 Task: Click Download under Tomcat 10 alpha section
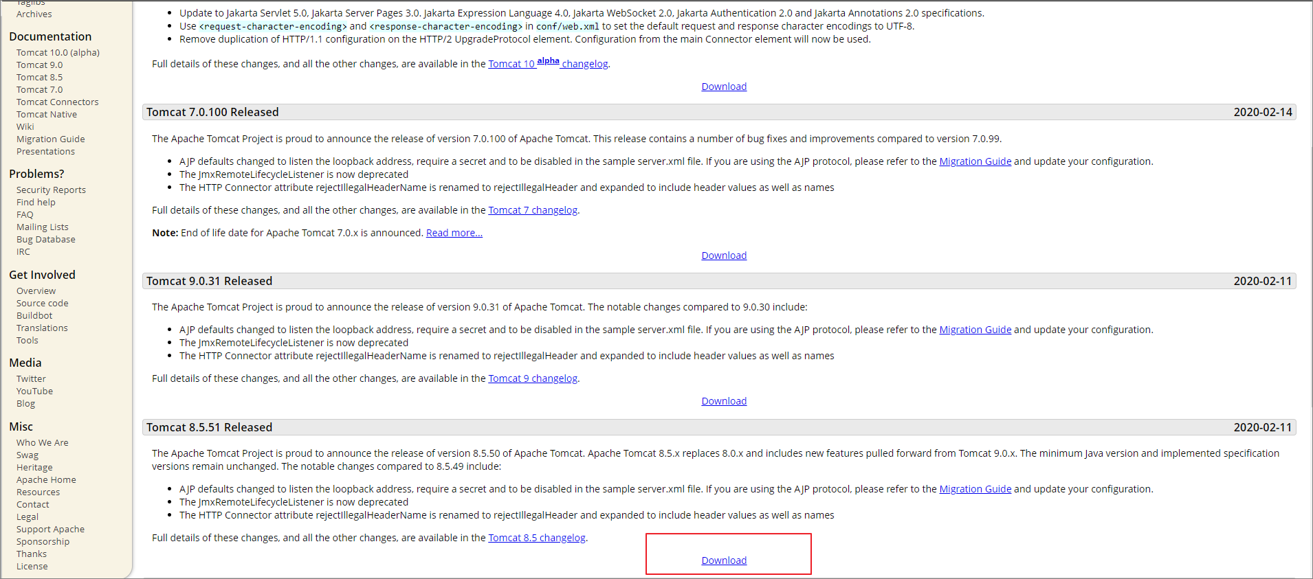pyautogui.click(x=724, y=87)
